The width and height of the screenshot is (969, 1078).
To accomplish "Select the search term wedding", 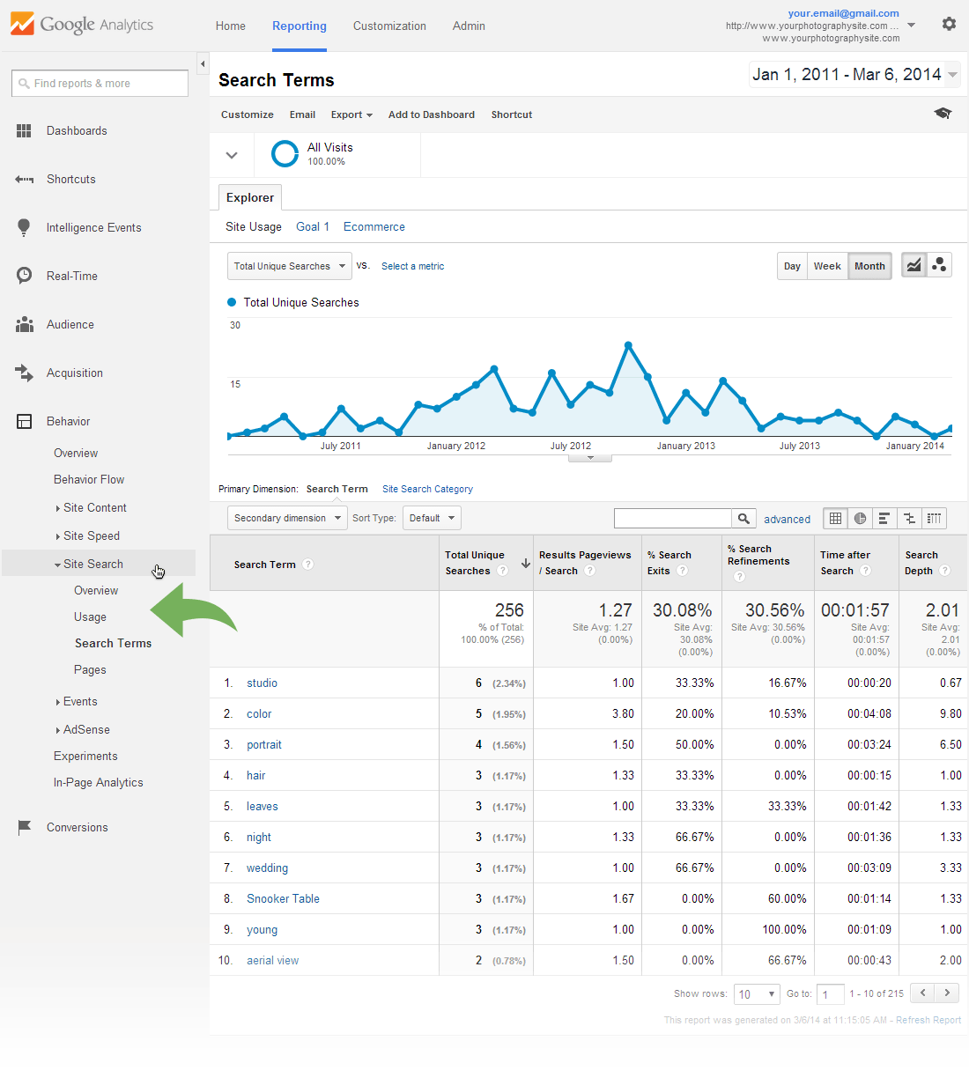I will click(267, 868).
